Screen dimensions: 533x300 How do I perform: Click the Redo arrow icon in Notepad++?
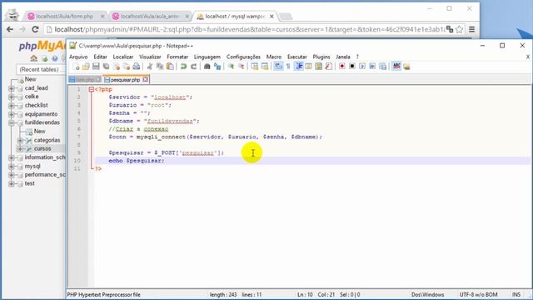pyautogui.click(x=194, y=67)
